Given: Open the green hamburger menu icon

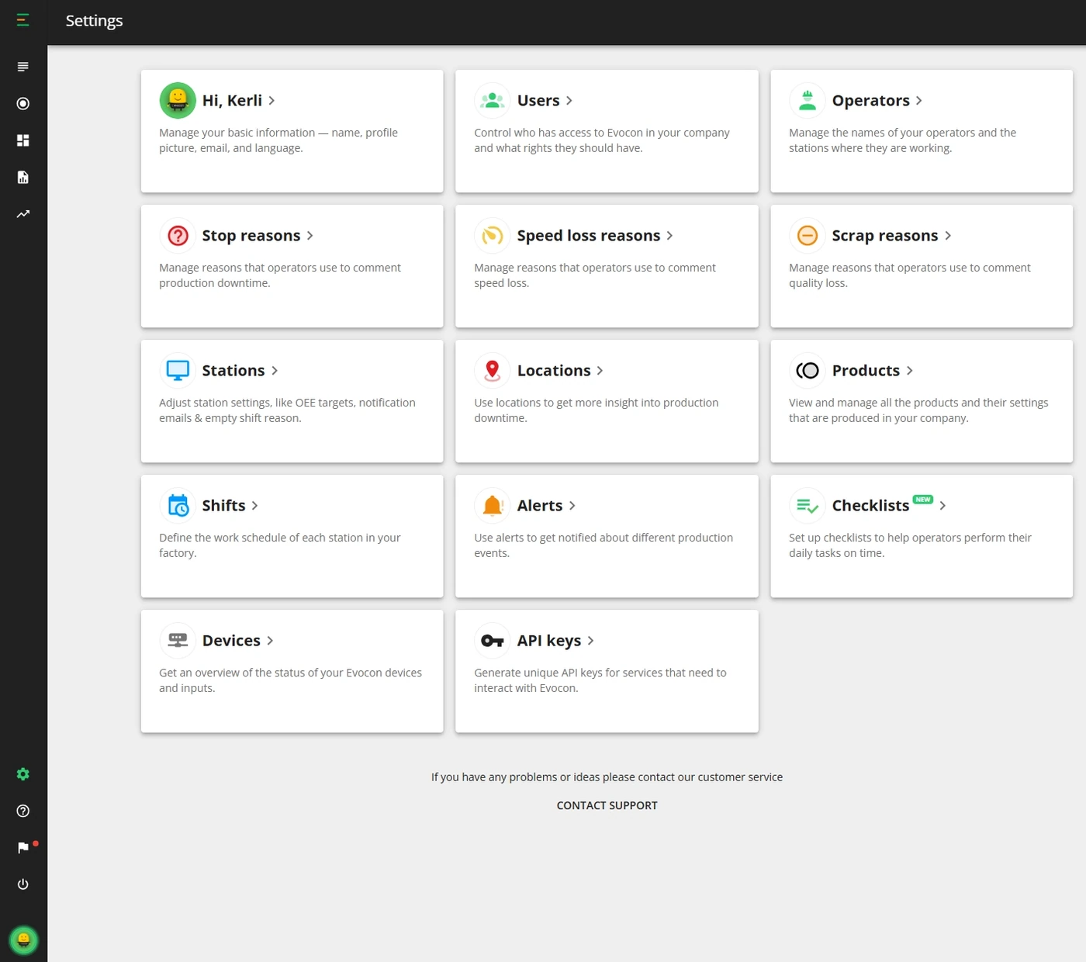Looking at the screenshot, I should pyautogui.click(x=23, y=20).
